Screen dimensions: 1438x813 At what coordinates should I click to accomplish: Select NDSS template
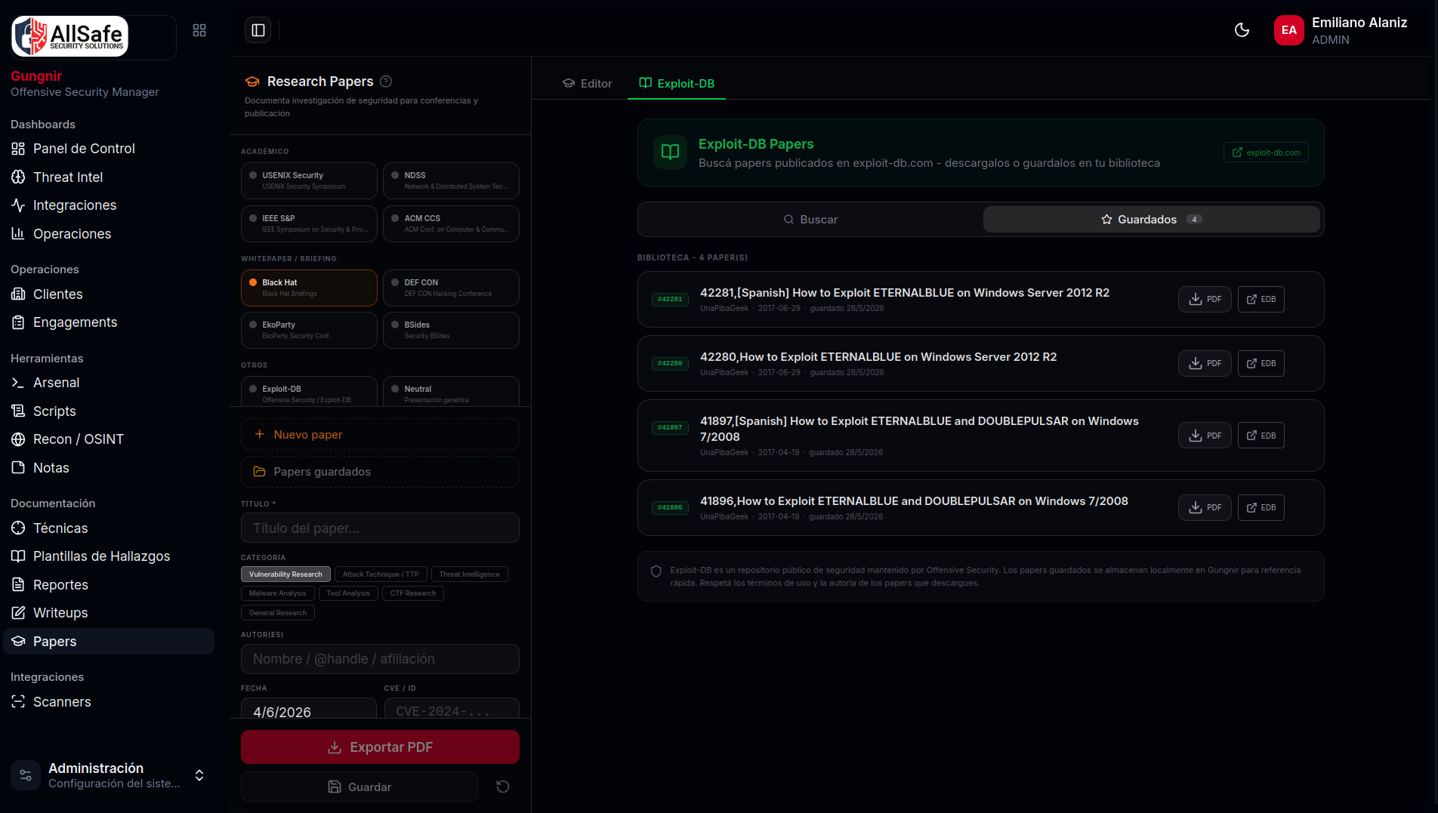(451, 181)
